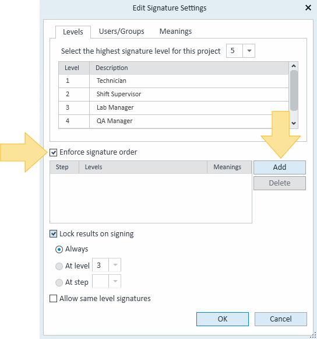Choose the At step radio option
317x339 pixels.
tap(59, 282)
